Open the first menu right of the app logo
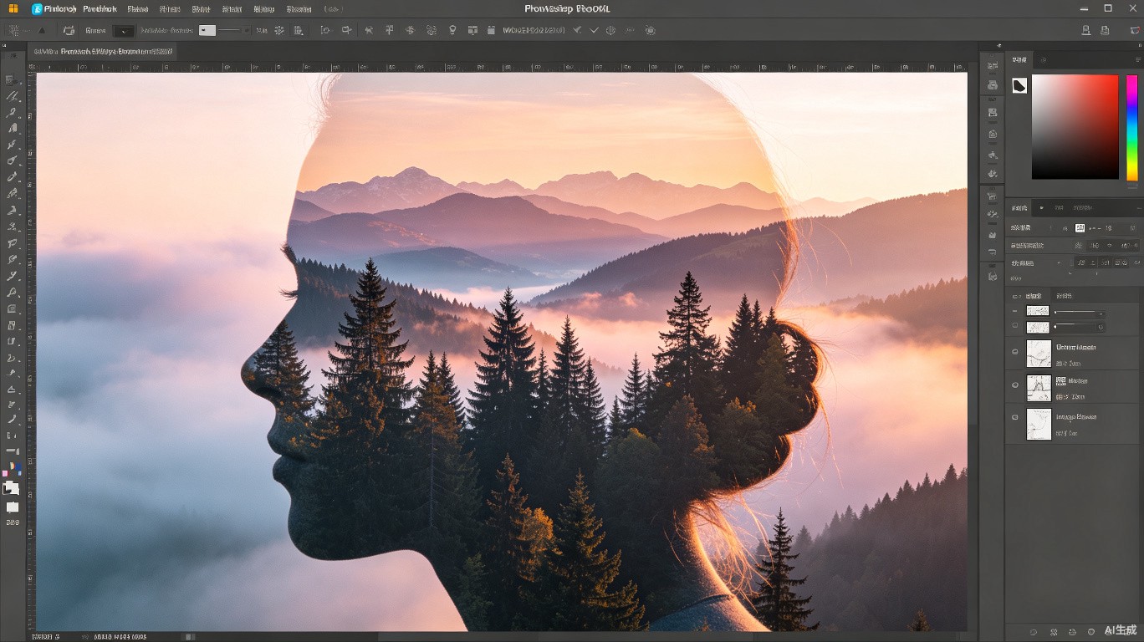This screenshot has height=642, width=1144. click(60, 9)
